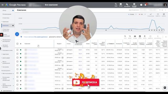Screen dimensions: 168x94
Task: Check the campaign row with 2 310 clicks
Action: 17,73
